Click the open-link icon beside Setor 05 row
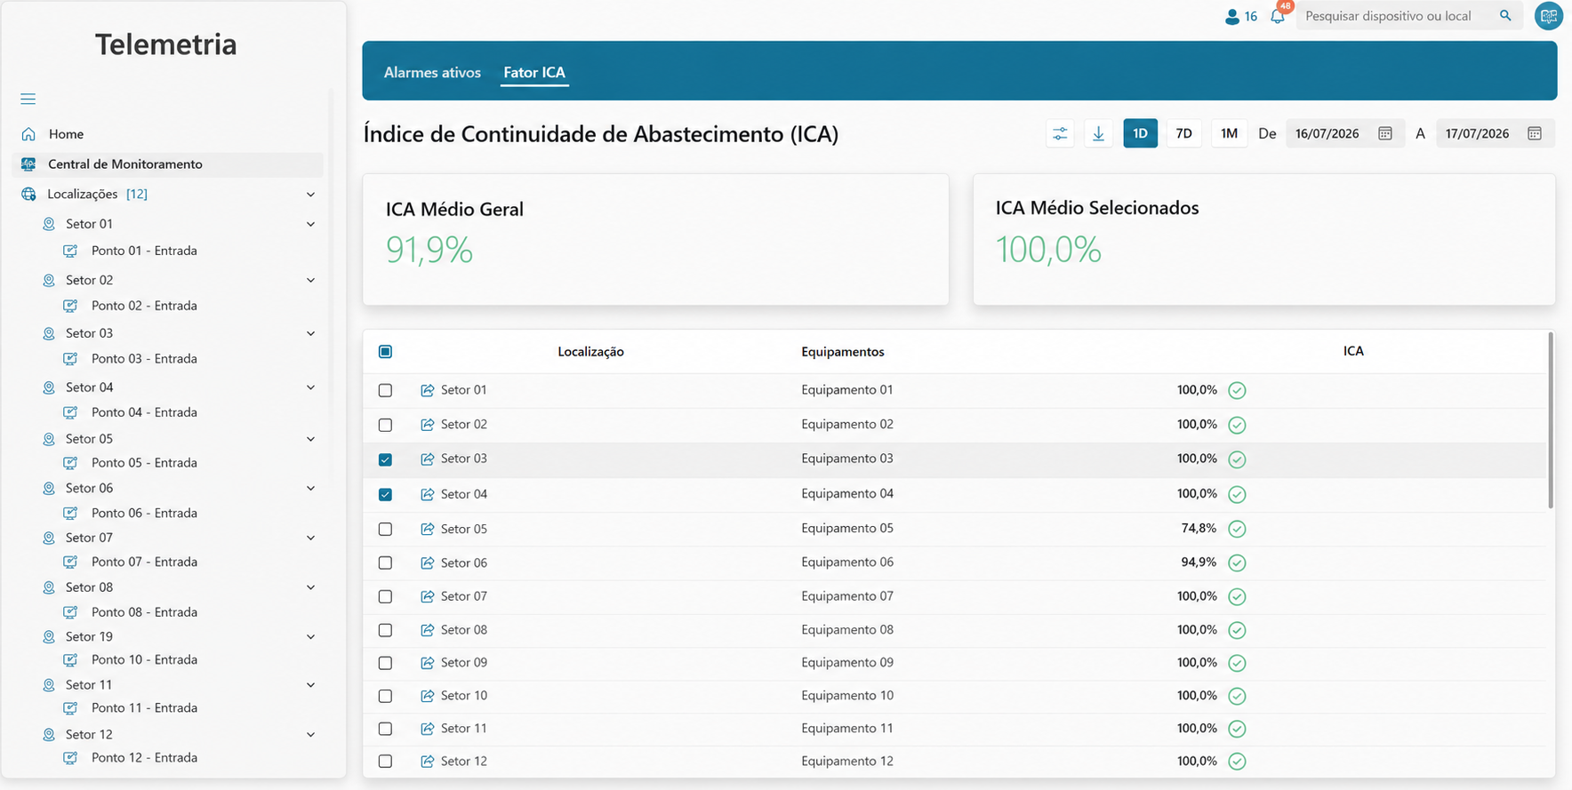 pos(428,529)
